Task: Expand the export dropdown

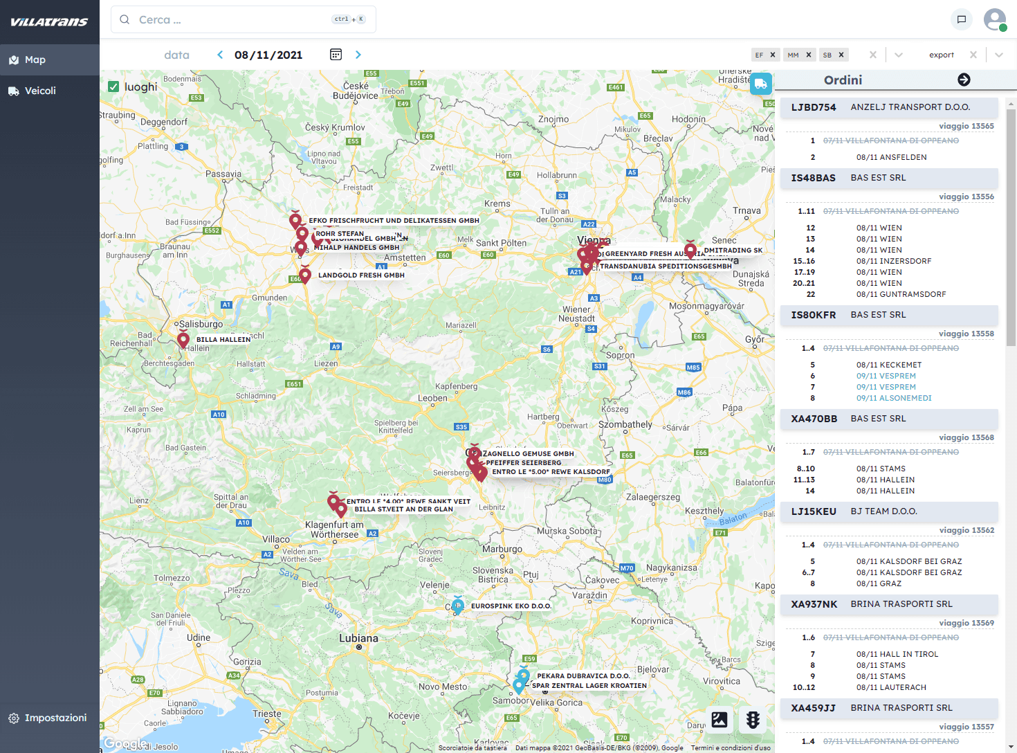Action: [999, 55]
